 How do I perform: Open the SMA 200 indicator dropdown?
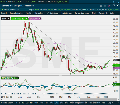(35, 19)
